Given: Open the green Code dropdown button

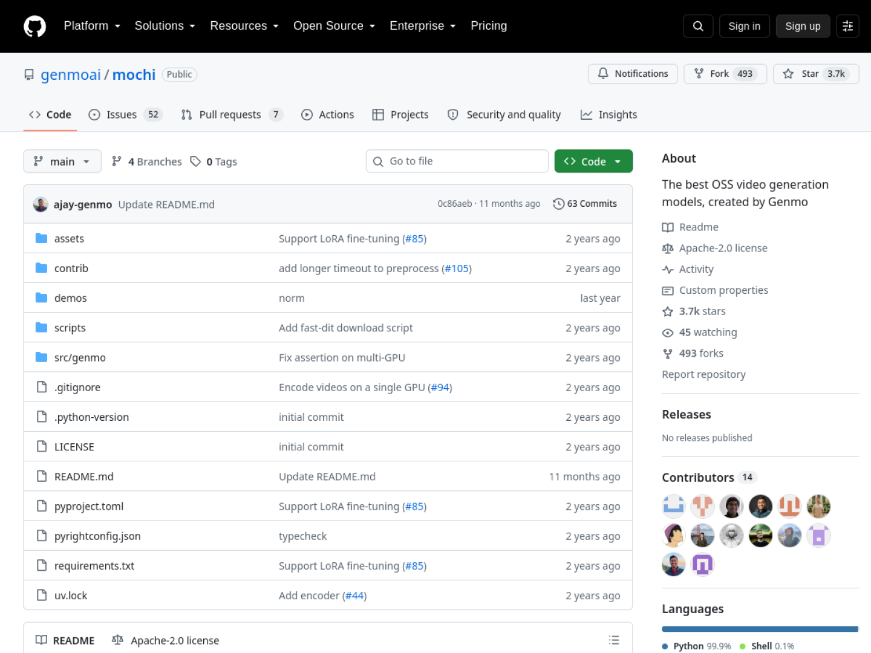Looking at the screenshot, I should click(593, 161).
